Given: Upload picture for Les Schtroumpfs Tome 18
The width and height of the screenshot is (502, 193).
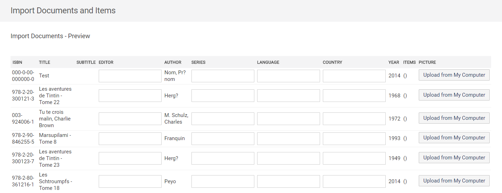Looking at the screenshot, I should (454, 181).
